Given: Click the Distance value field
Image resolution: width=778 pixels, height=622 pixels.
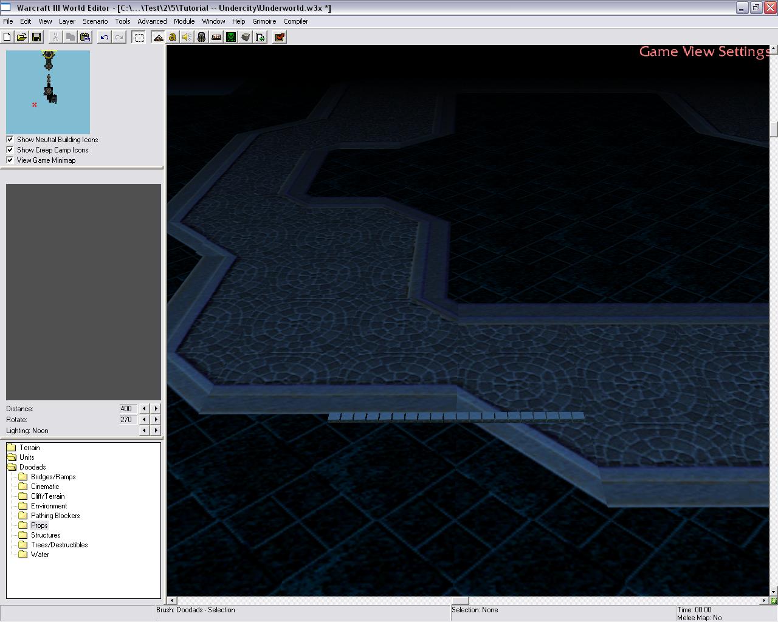Looking at the screenshot, I should tap(128, 409).
